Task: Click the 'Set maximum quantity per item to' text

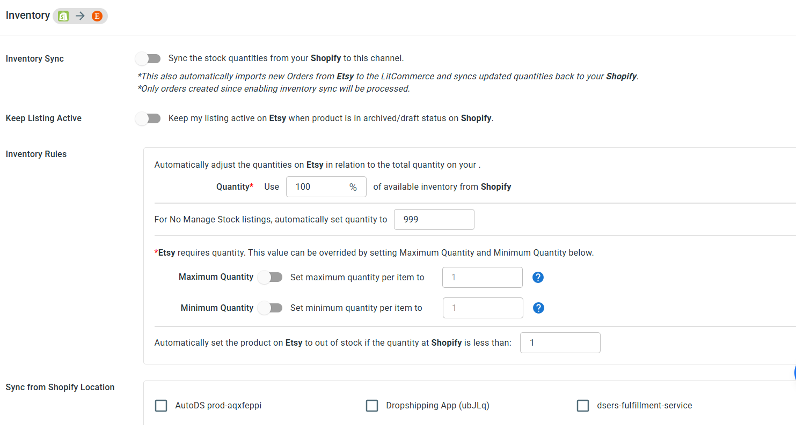Action: 357,278
